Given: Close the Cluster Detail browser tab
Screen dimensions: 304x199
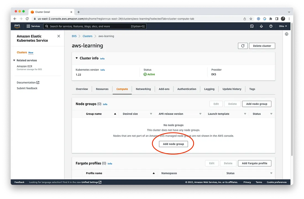Looking at the screenshot, I should pyautogui.click(x=71, y=12).
